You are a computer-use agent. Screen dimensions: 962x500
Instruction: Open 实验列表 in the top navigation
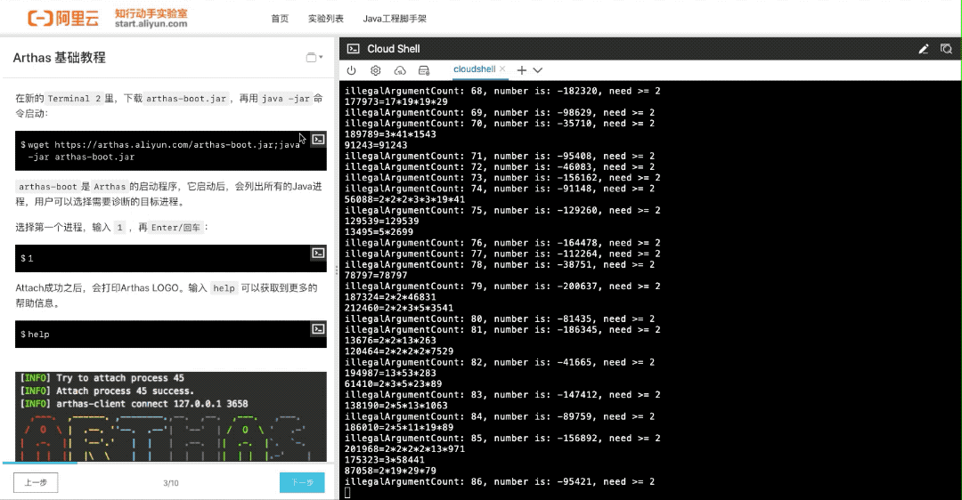click(326, 19)
